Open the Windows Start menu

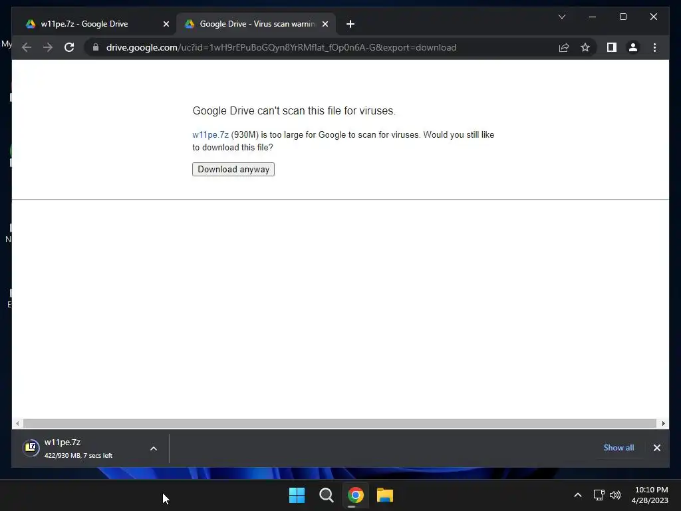[297, 495]
